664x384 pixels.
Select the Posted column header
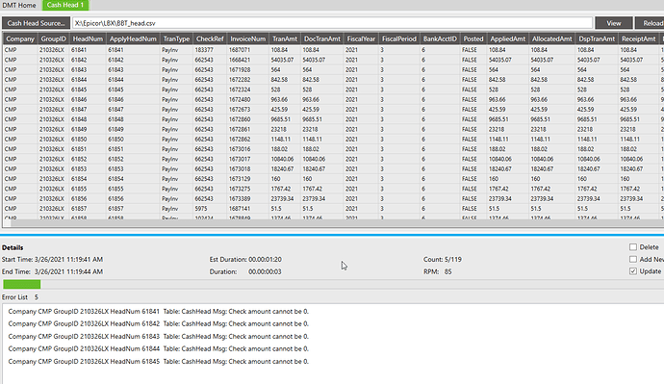tap(473, 38)
